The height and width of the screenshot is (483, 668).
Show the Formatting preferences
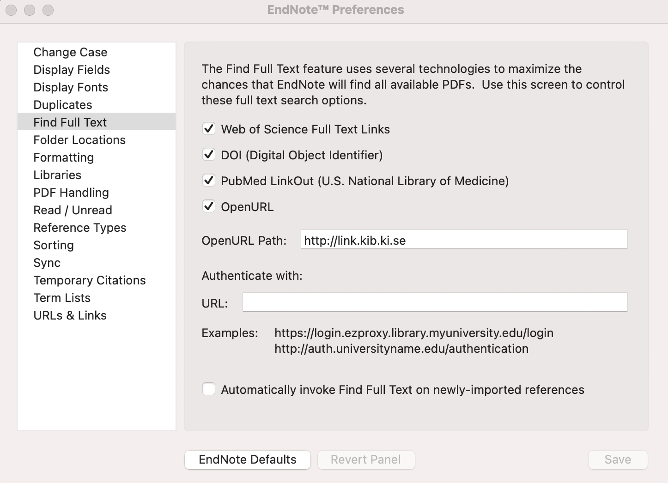pos(97,157)
